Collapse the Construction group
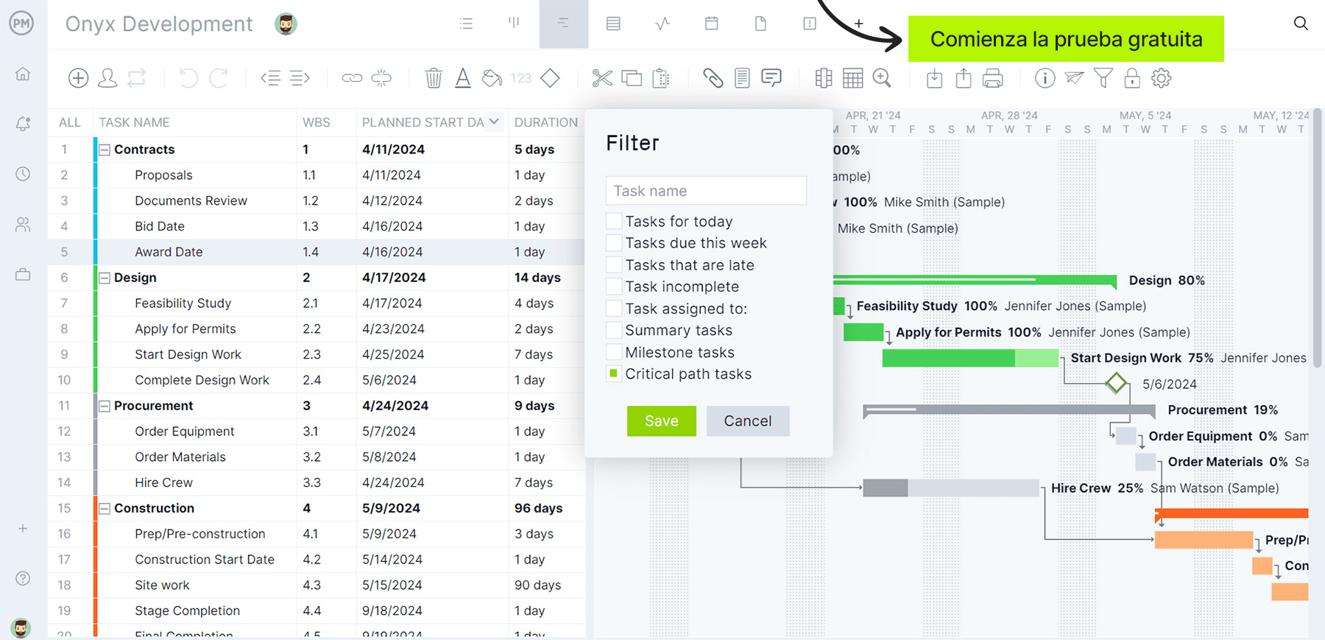 click(105, 508)
